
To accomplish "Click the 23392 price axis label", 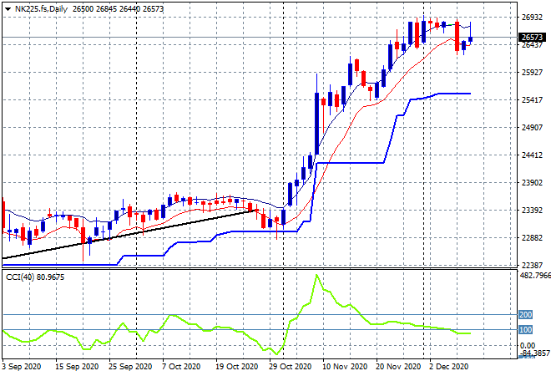I will coord(532,211).
